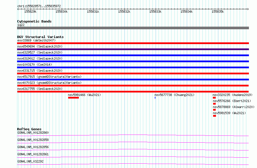The height and width of the screenshot is (168, 257).
Task: Click the nsv5981466 (Wu2021) label
Action: tap(84, 95)
